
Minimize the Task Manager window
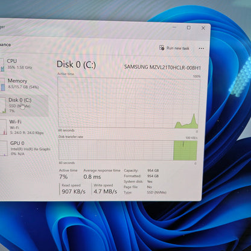click(x=174, y=27)
